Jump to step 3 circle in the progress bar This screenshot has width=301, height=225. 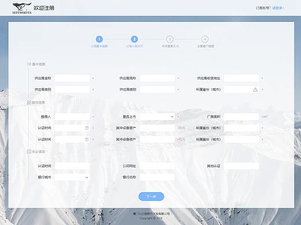tap(170, 39)
